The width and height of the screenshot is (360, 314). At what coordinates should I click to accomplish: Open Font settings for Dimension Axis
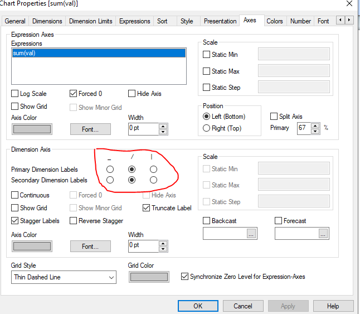point(90,247)
